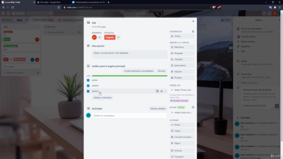Open Buscar tarjetas in the menu panel
Image resolution: width=283 pixels, height=159 pixels.
(248, 42)
